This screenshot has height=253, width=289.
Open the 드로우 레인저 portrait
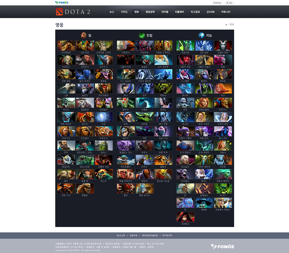click(x=144, y=74)
